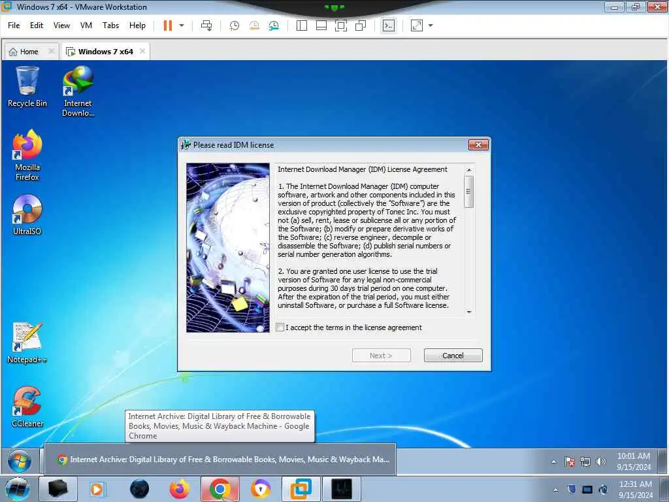Click the license text scrollbar thumb
The width and height of the screenshot is (669, 502).
[469, 192]
